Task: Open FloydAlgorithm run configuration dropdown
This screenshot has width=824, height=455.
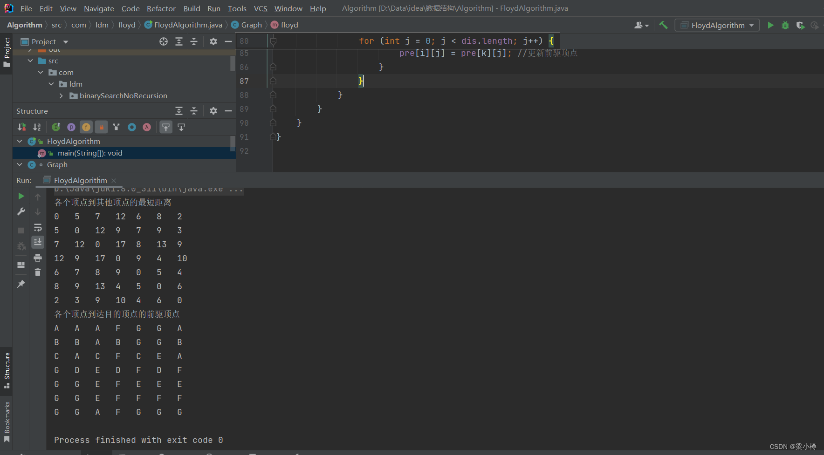Action: pyautogui.click(x=717, y=25)
